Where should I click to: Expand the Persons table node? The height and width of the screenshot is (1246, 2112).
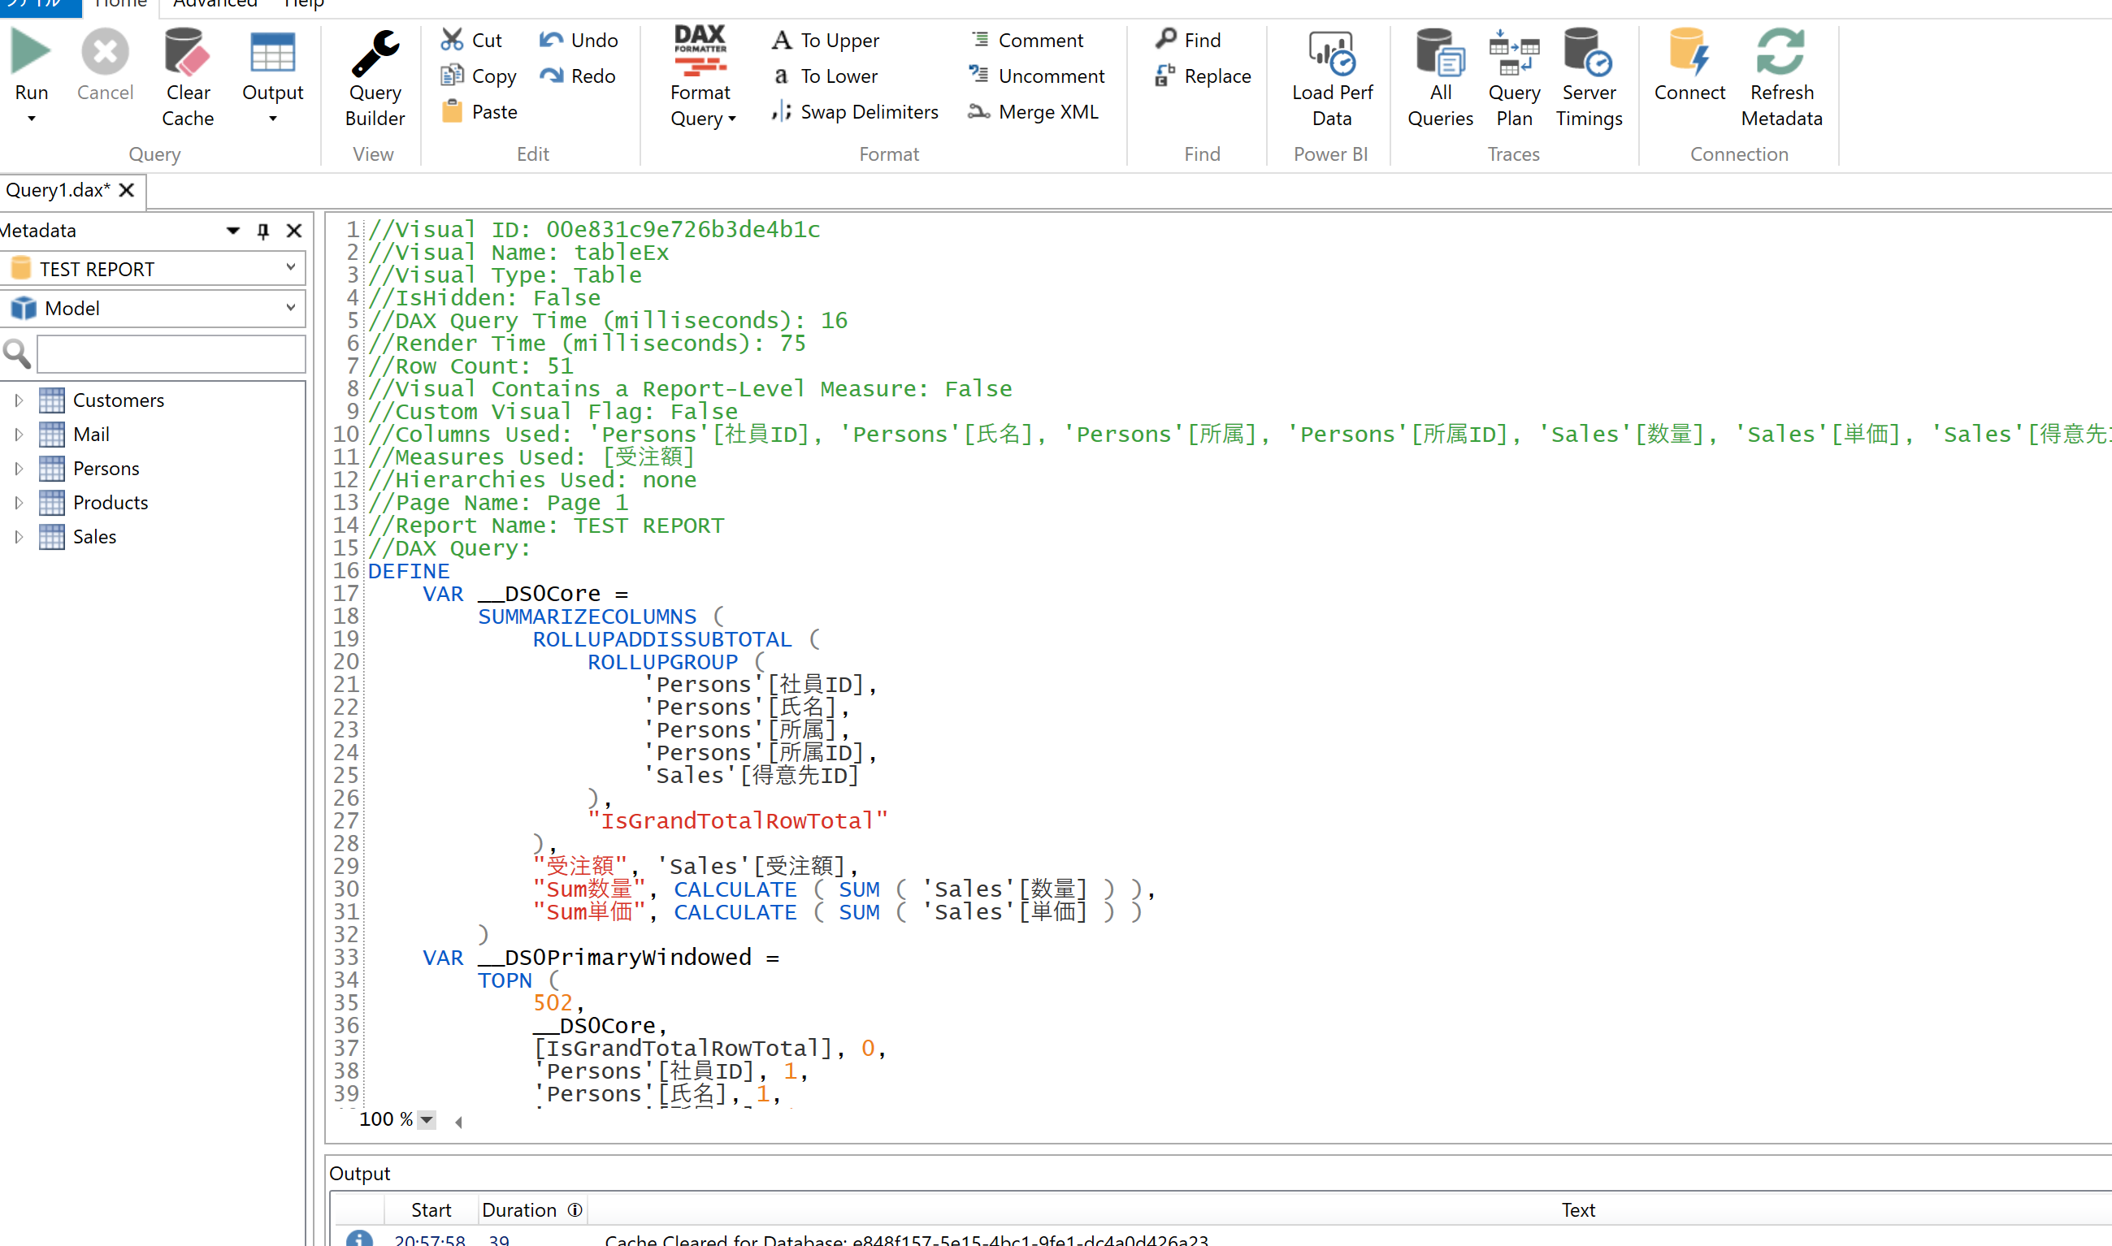19,469
